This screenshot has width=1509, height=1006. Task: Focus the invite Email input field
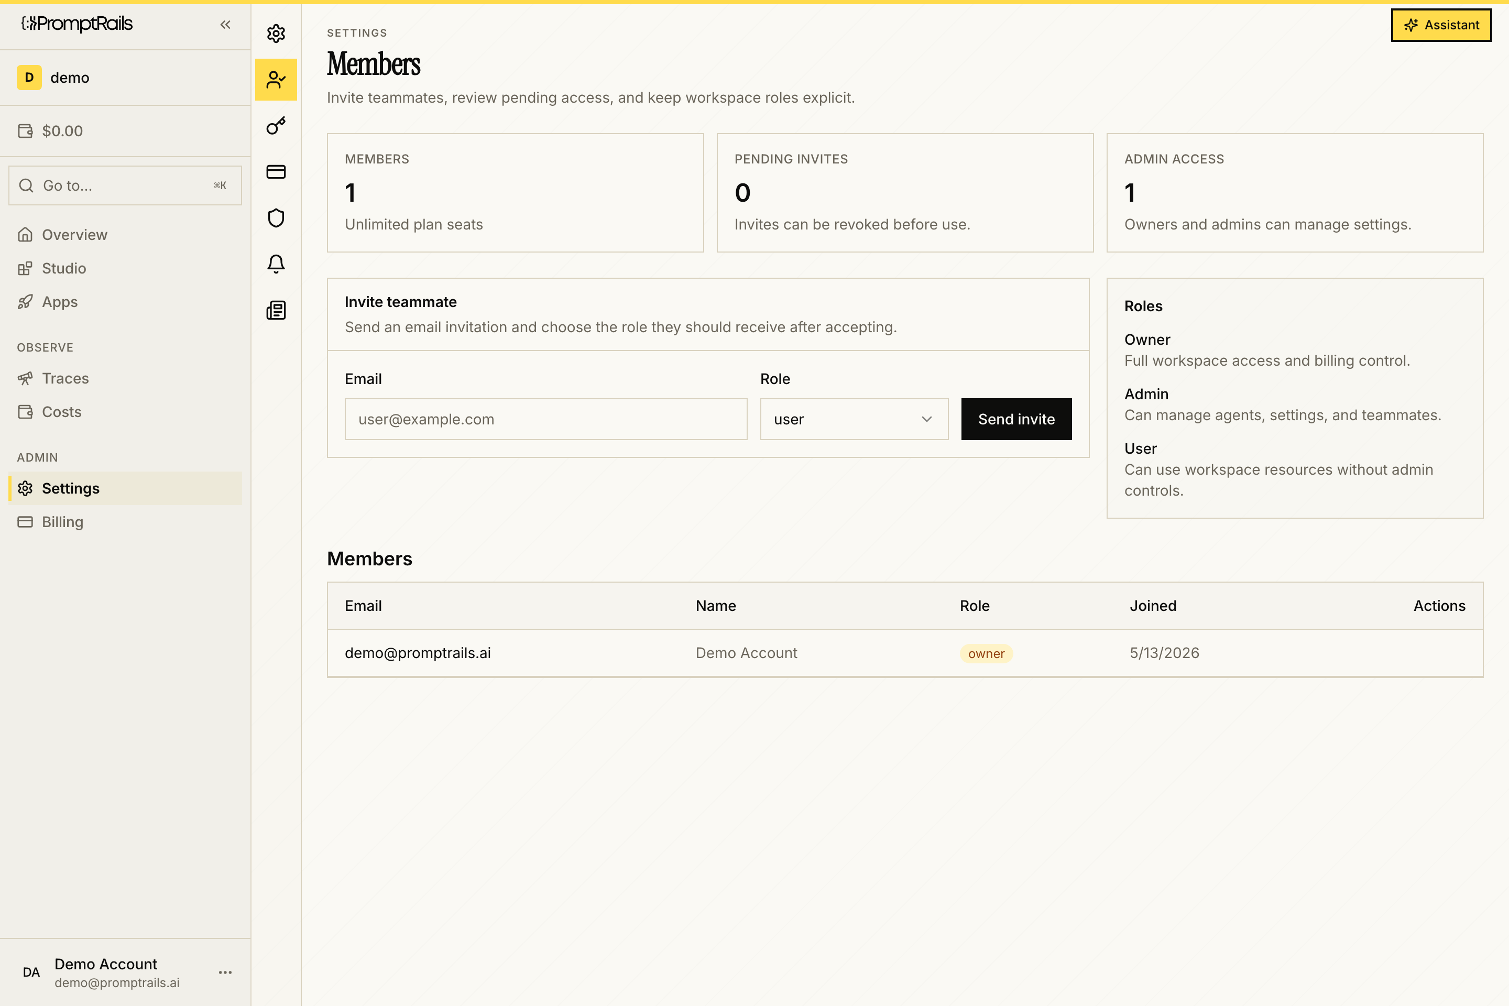[x=546, y=419]
